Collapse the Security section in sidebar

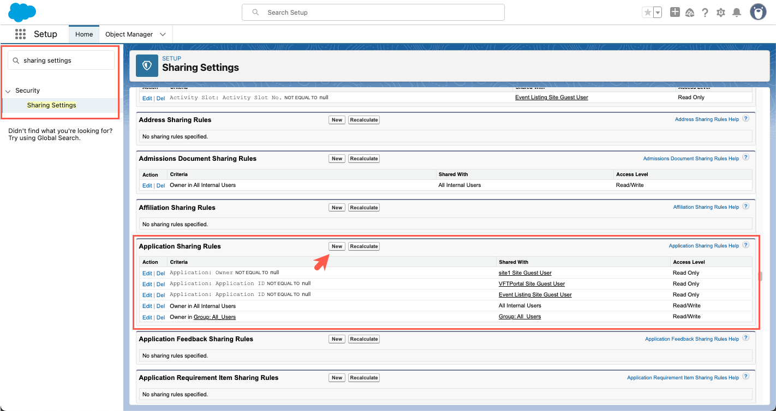(8, 91)
